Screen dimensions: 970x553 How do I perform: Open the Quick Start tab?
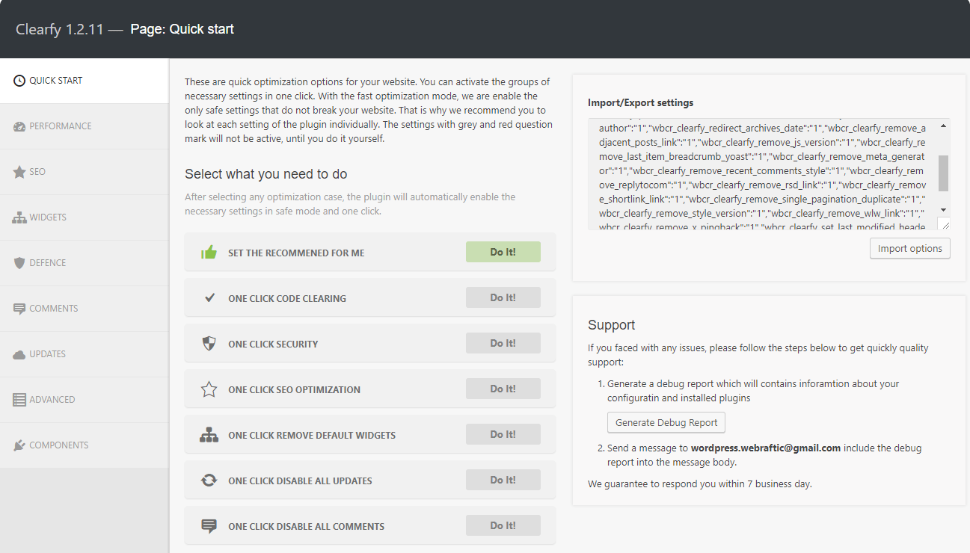85,81
